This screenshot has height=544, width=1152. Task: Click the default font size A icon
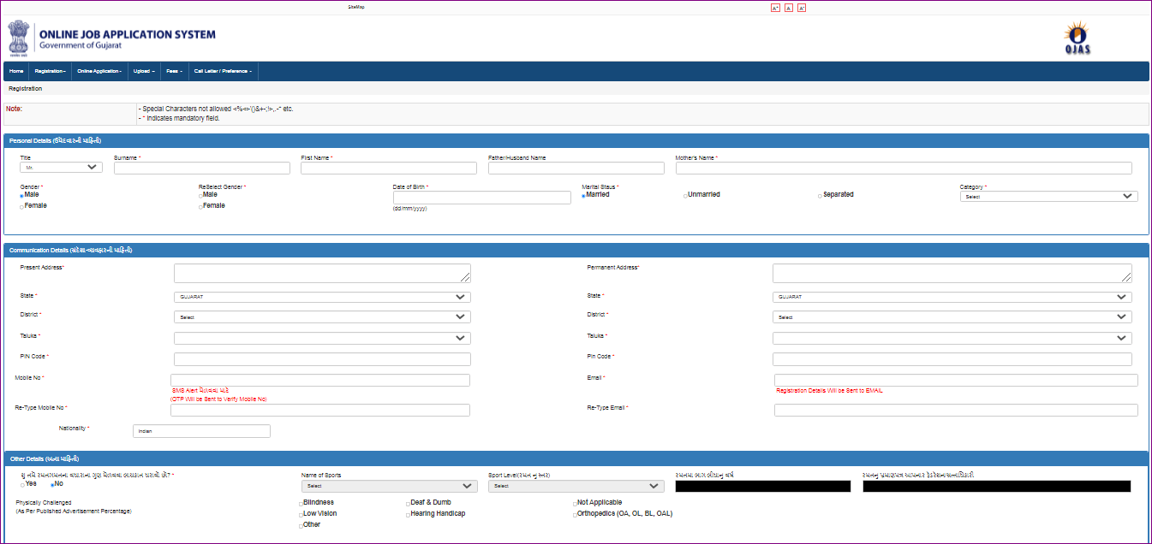coord(788,7)
